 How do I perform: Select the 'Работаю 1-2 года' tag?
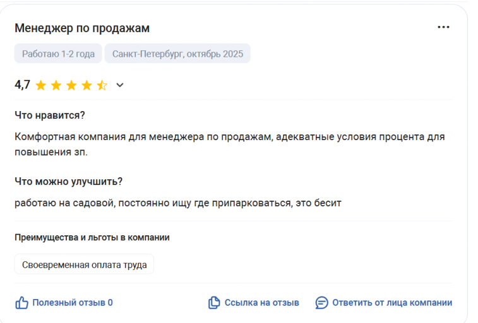point(58,54)
